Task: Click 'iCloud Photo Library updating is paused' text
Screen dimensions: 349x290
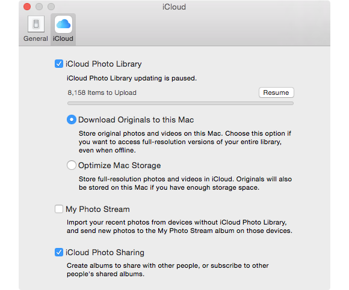Action: (x=132, y=78)
